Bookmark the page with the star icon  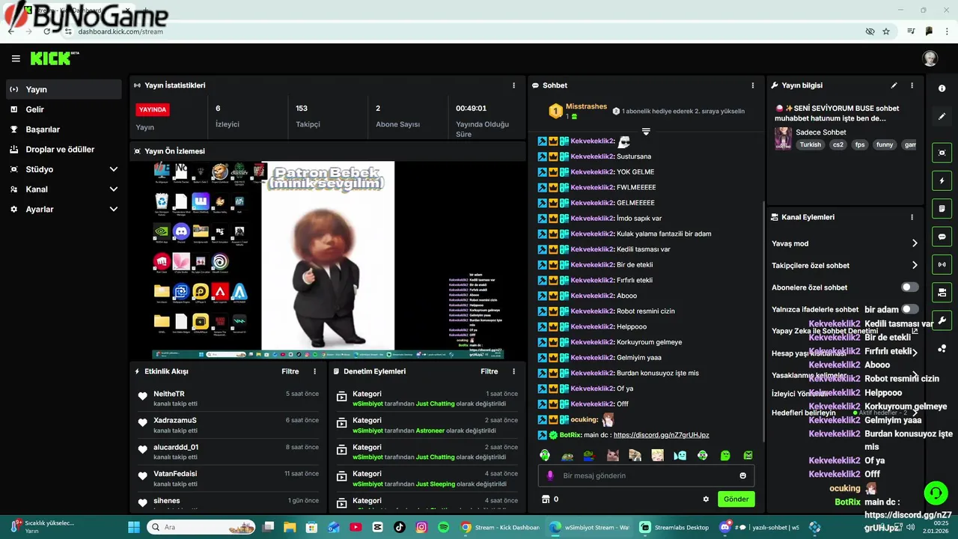point(886,31)
